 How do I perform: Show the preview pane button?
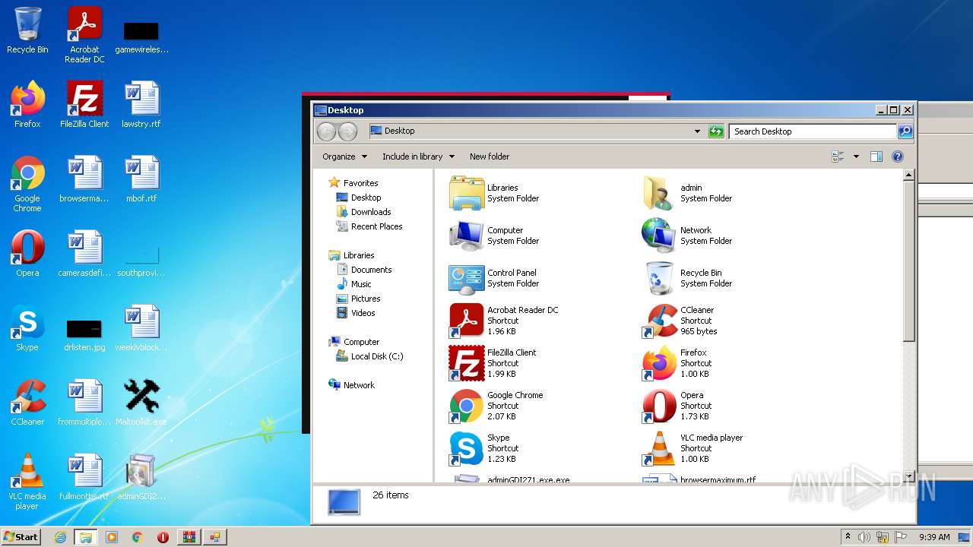pyautogui.click(x=876, y=157)
